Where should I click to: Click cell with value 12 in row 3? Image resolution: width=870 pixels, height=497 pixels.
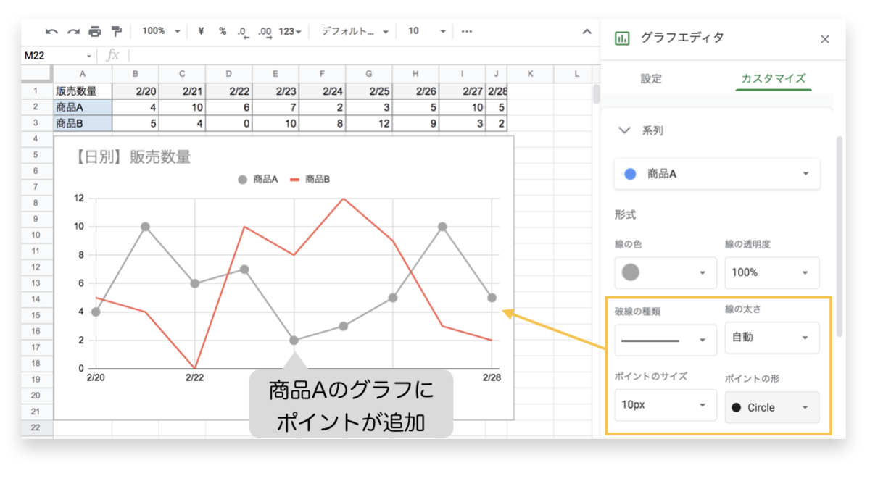(x=368, y=123)
